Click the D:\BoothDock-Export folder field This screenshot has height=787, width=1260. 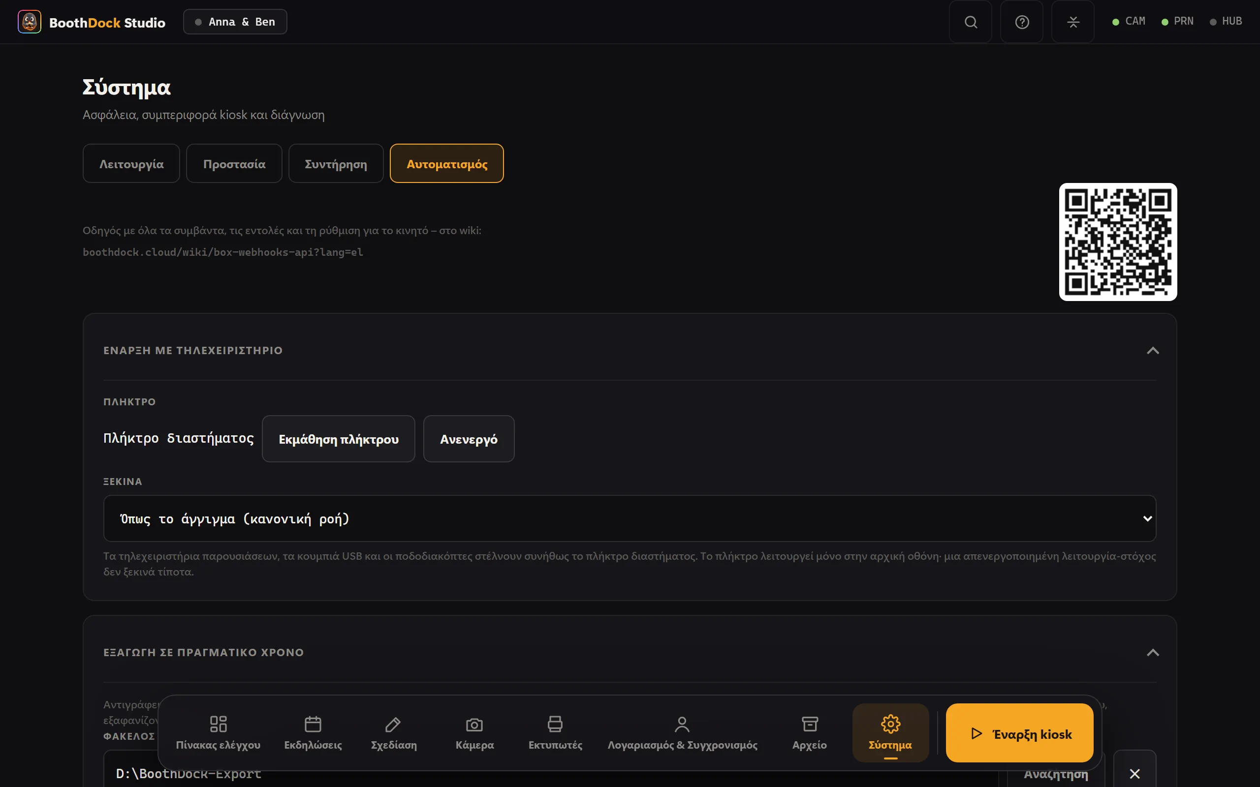550,775
